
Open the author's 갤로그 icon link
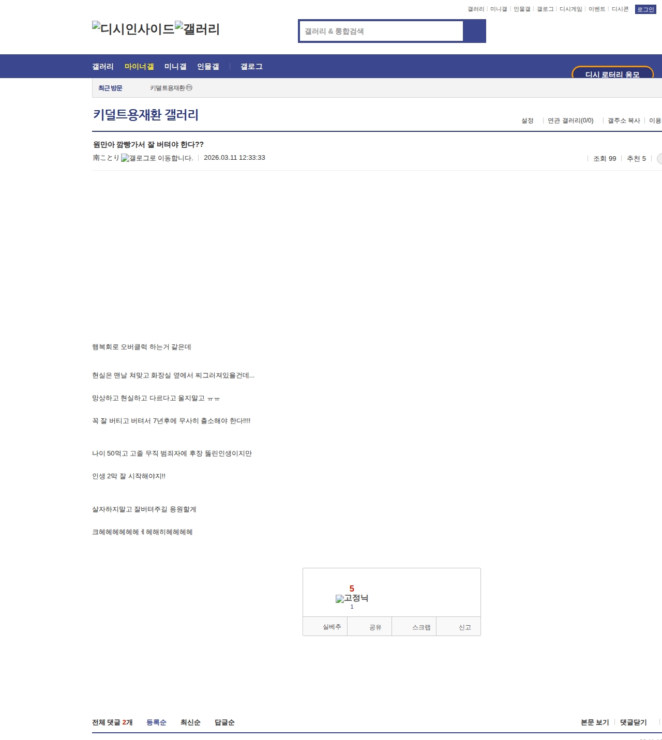pyautogui.click(x=157, y=158)
